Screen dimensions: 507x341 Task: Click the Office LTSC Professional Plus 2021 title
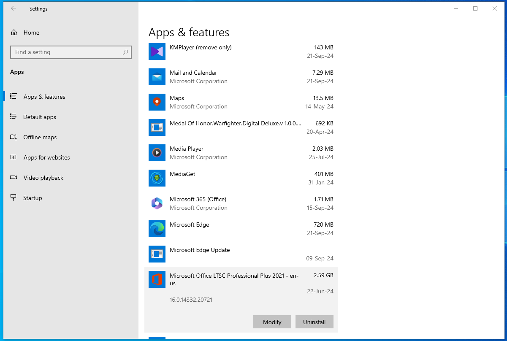click(234, 279)
